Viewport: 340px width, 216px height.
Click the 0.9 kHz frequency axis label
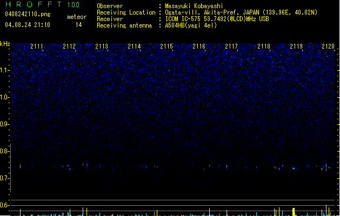(x=5, y=124)
